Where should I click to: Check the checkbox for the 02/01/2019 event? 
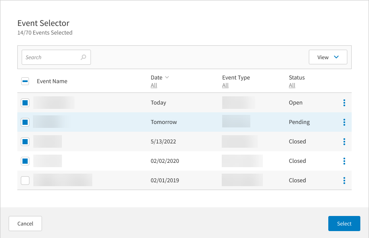tap(25, 181)
